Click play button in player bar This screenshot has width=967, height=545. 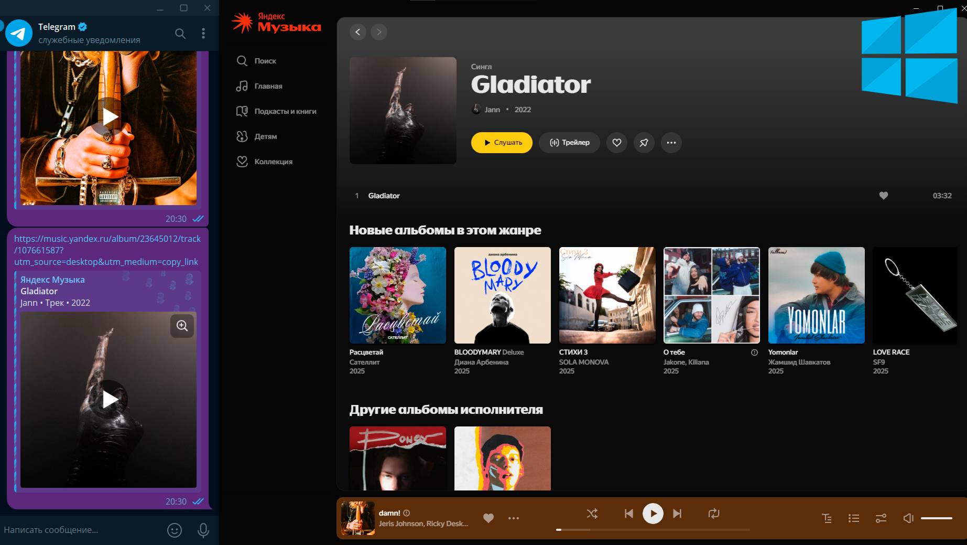point(653,514)
